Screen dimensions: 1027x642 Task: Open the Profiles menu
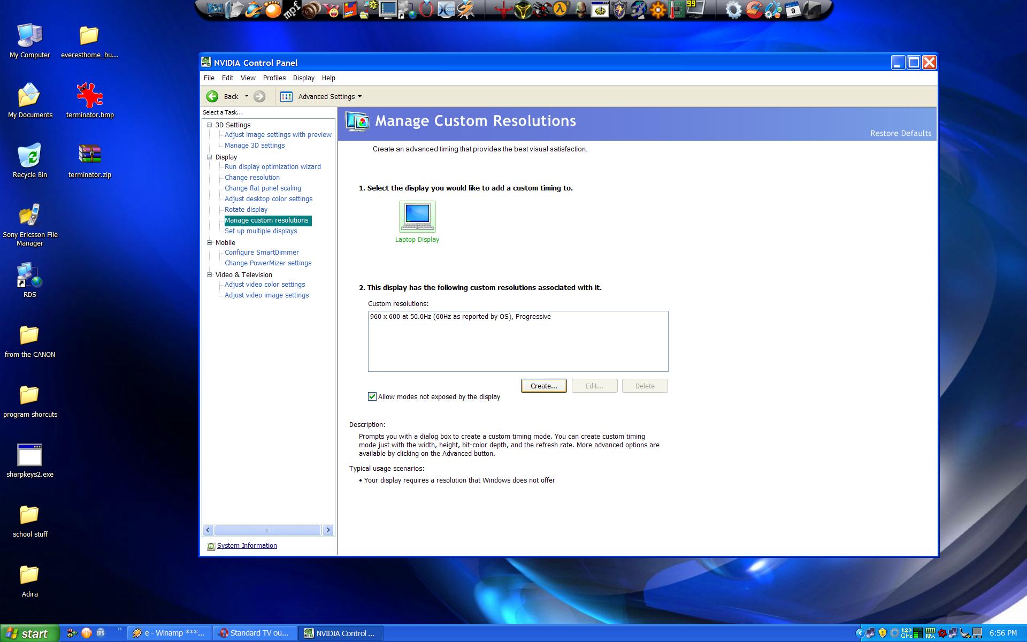(x=274, y=78)
